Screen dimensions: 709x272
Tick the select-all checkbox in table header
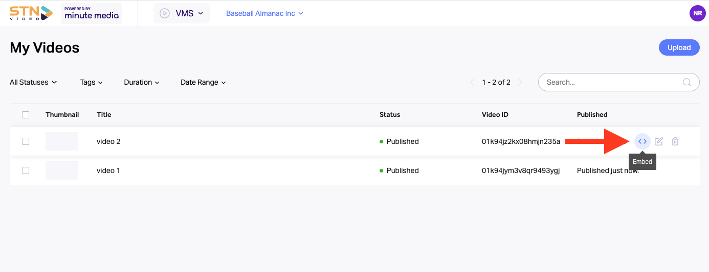click(x=26, y=115)
